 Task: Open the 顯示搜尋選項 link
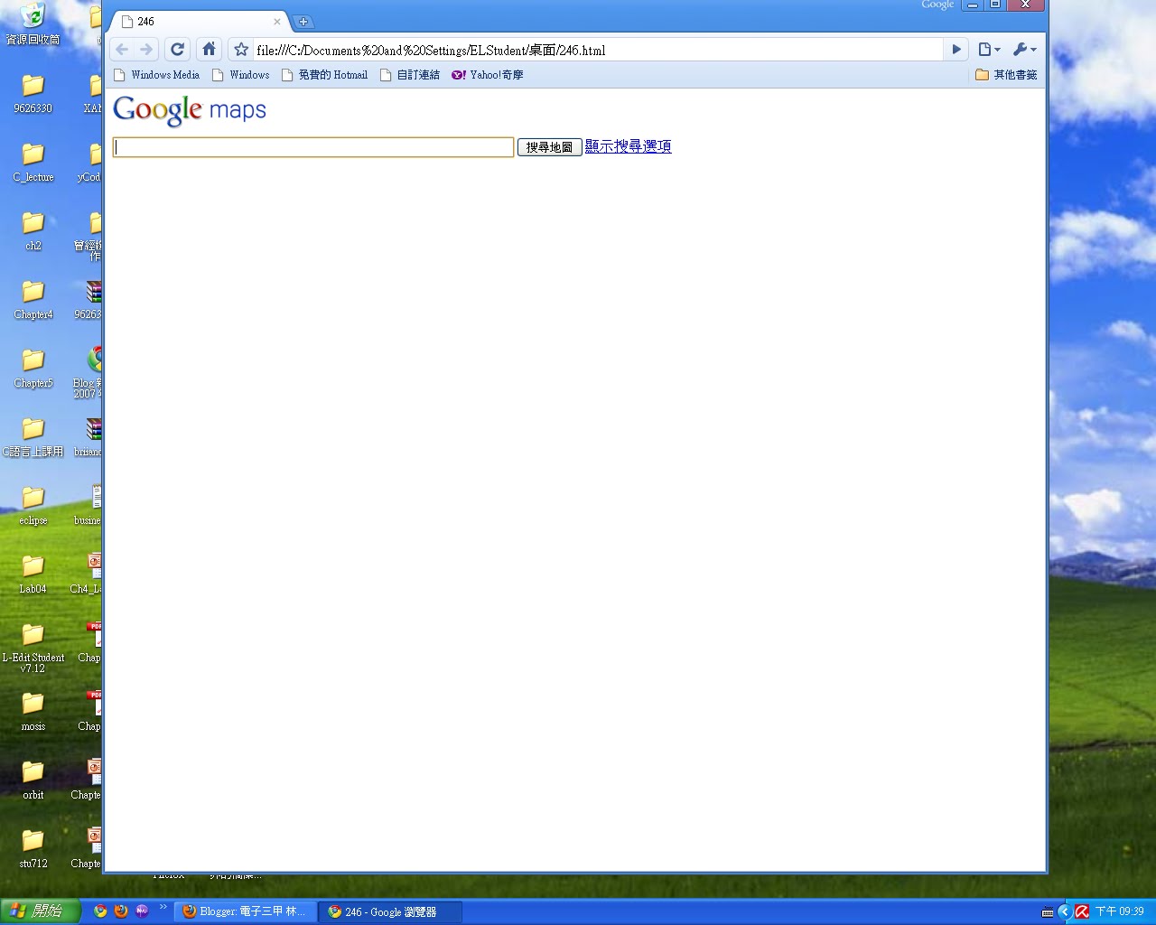tap(628, 146)
